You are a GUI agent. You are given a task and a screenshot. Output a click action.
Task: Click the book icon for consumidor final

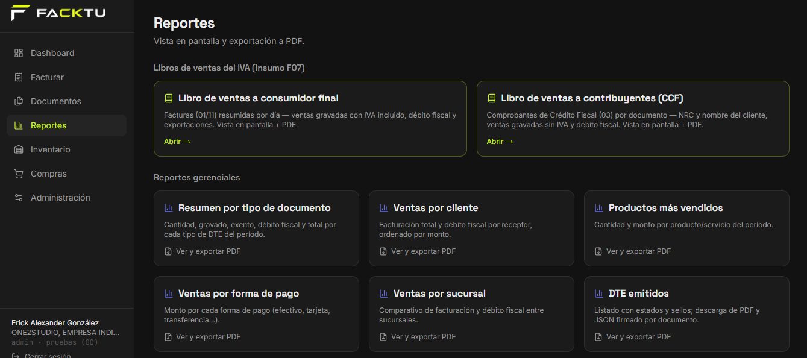pyautogui.click(x=169, y=98)
